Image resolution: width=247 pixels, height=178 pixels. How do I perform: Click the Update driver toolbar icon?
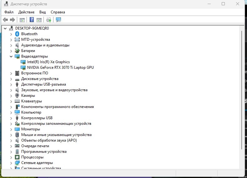pos(48,20)
